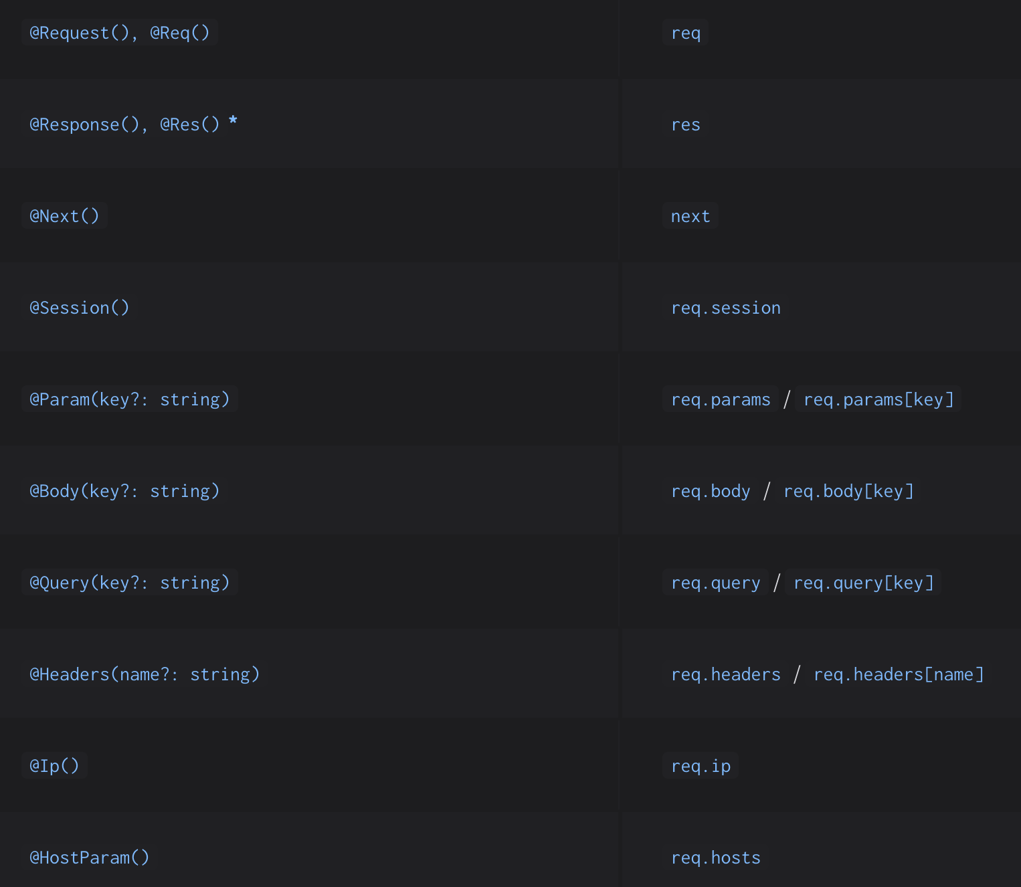Image resolution: width=1021 pixels, height=887 pixels.
Task: Select the @HostParam() decorator text
Action: (89, 858)
